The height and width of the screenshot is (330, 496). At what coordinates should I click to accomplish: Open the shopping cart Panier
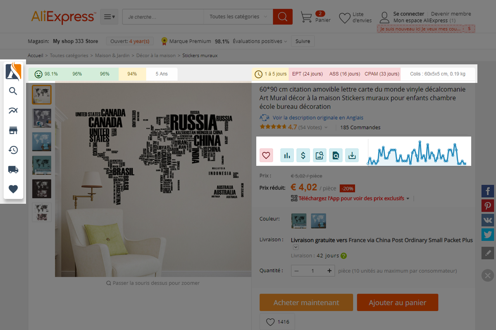[315, 17]
